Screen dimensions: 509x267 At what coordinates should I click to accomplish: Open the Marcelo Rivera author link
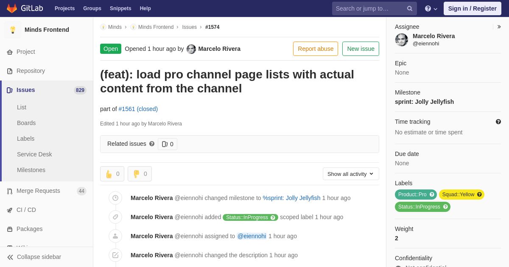219,49
